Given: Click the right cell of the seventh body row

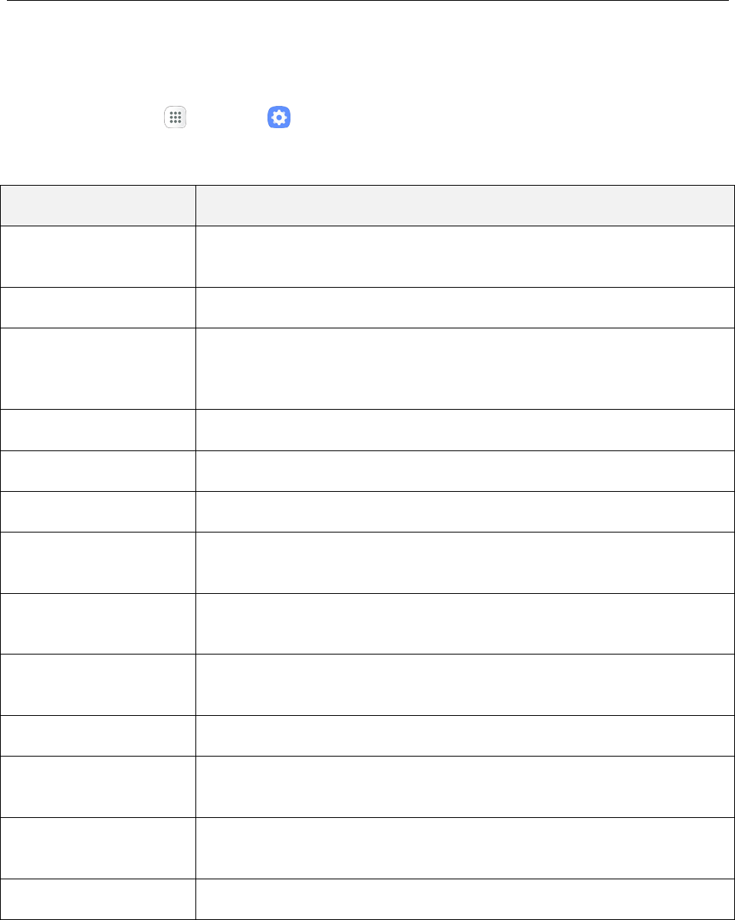Looking at the screenshot, I should (464, 562).
